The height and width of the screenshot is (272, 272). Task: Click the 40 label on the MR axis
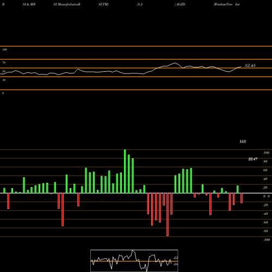[x=265, y=179]
